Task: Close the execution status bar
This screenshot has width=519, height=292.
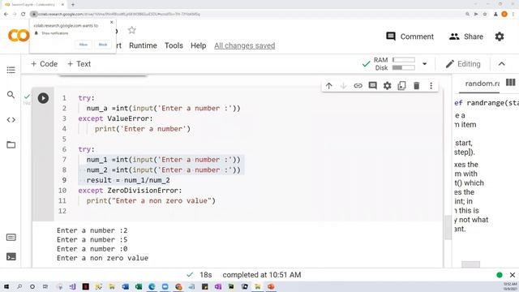Action: (513, 275)
